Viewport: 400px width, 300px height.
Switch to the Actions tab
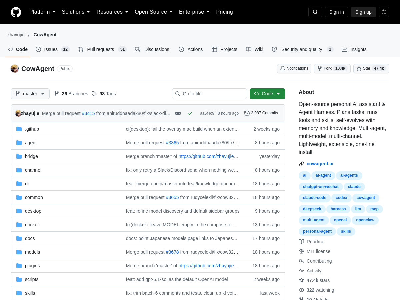[x=191, y=49]
